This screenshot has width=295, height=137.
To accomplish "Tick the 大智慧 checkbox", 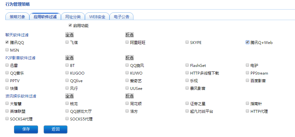I will pos(7,103).
